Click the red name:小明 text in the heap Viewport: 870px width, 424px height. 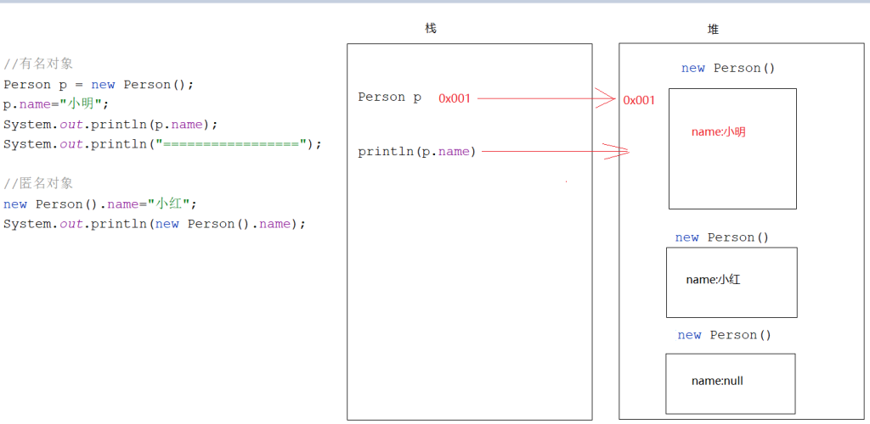click(719, 132)
